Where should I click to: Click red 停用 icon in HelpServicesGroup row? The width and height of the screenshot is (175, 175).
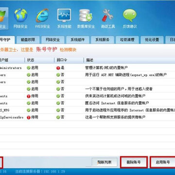point(29,117)
